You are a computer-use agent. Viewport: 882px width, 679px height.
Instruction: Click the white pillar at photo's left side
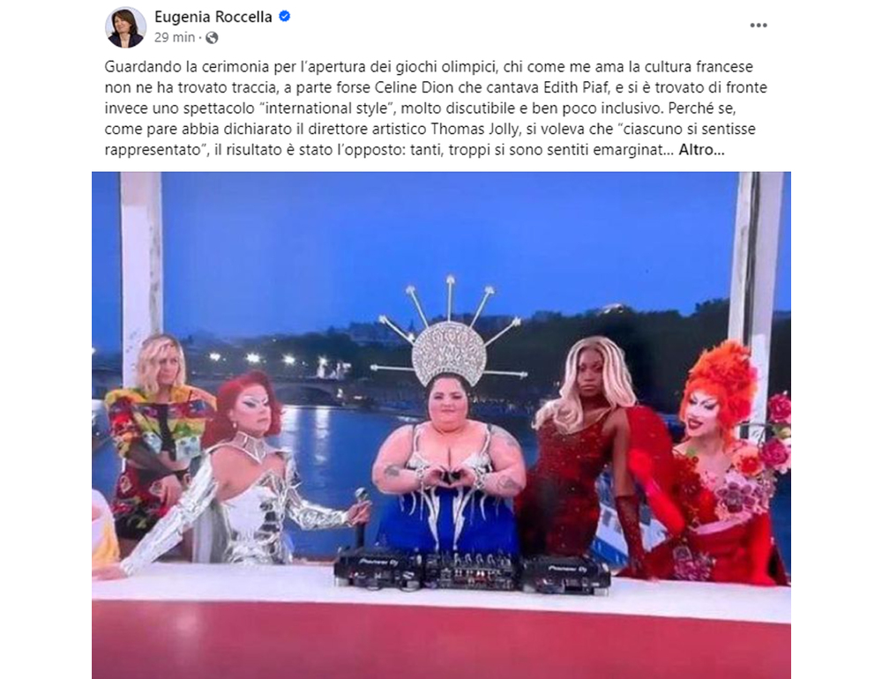(141, 270)
